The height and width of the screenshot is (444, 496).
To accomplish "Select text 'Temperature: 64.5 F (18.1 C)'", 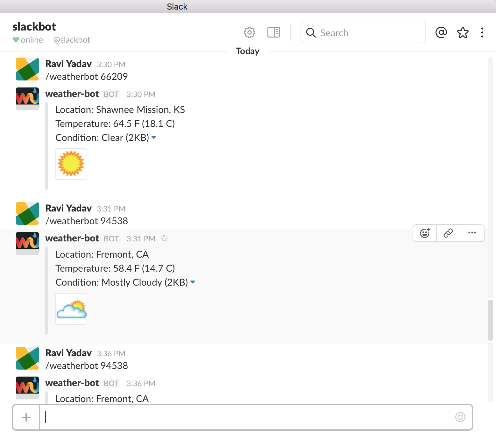I will [115, 124].
